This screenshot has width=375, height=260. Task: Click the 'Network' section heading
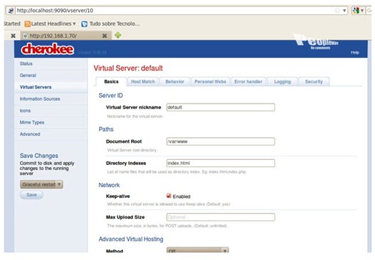[109, 185]
